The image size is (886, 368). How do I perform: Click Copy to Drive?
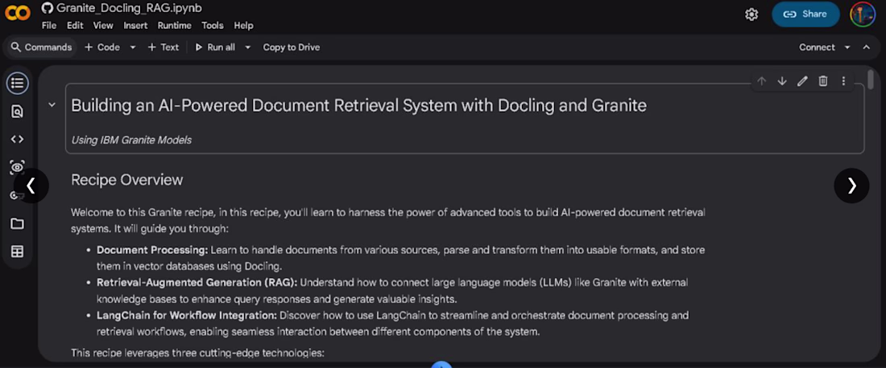coord(292,47)
